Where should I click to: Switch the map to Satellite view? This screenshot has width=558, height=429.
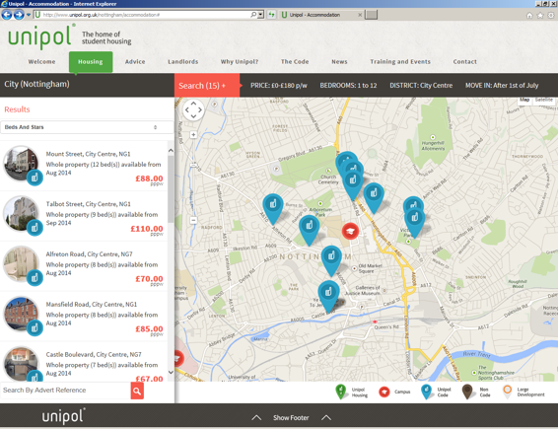pos(544,100)
